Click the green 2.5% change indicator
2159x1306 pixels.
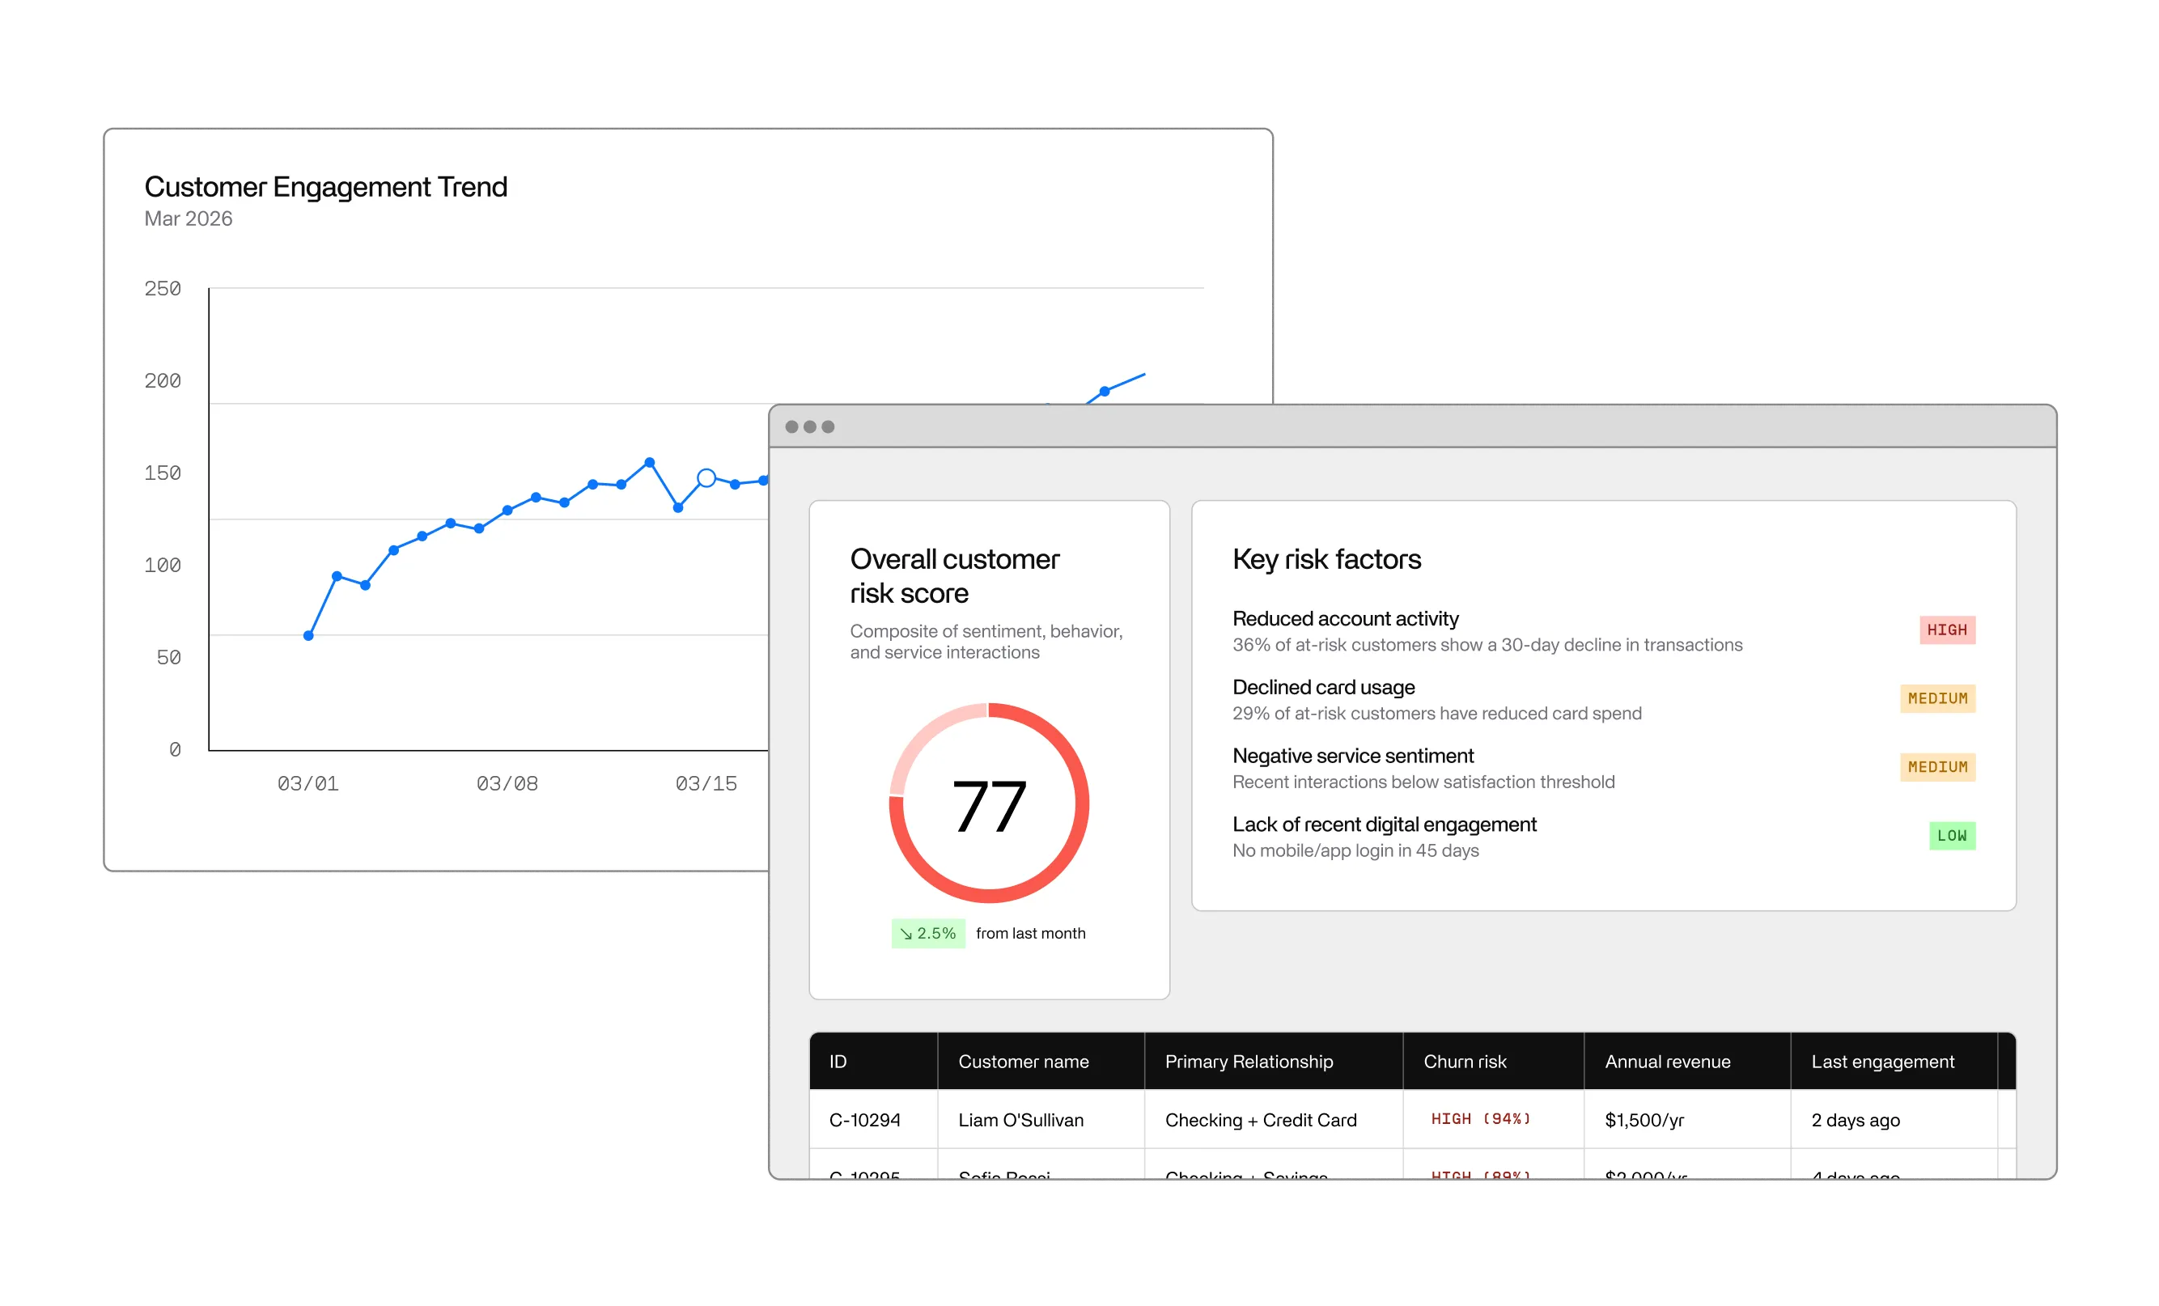coord(928,933)
